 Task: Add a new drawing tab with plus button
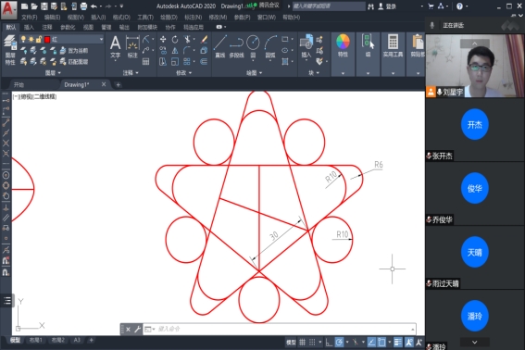coord(118,85)
